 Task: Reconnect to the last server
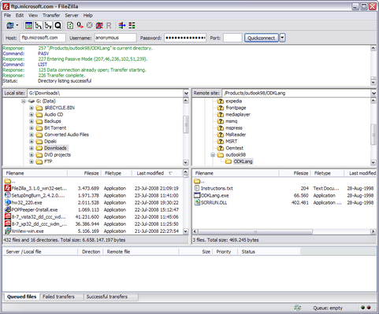(109, 25)
